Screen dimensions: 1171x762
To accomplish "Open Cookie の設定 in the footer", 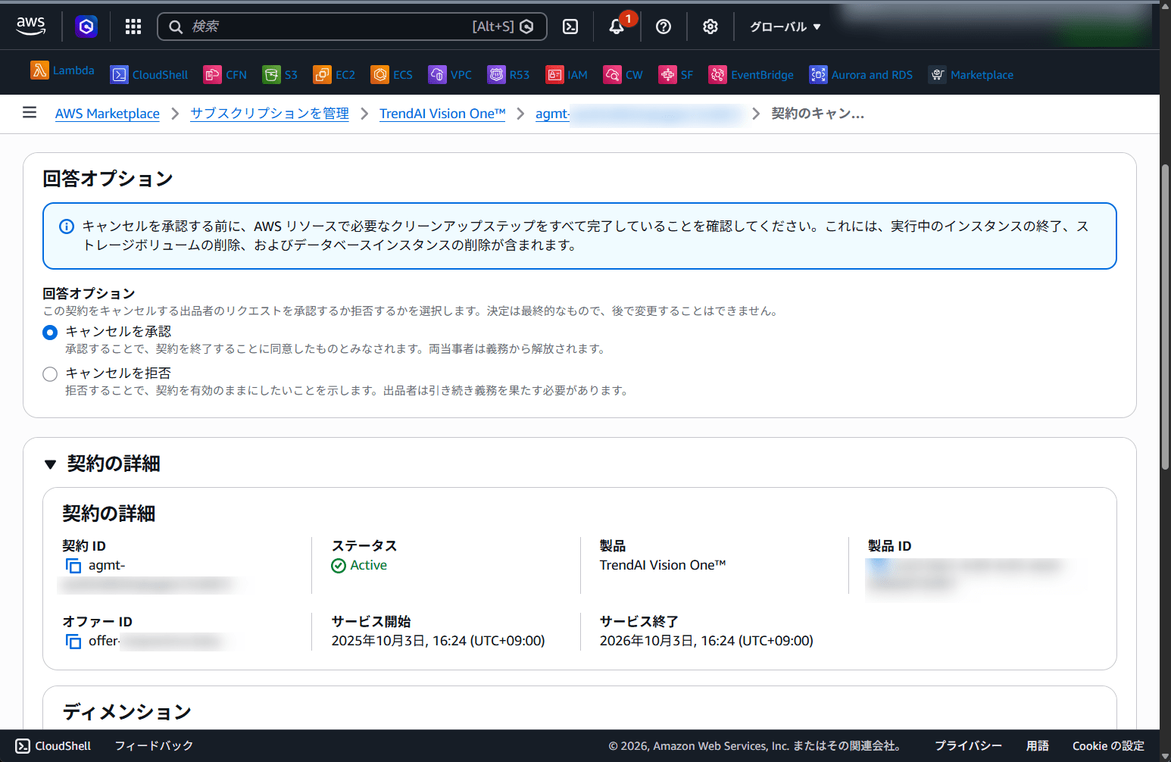I will (x=1108, y=745).
